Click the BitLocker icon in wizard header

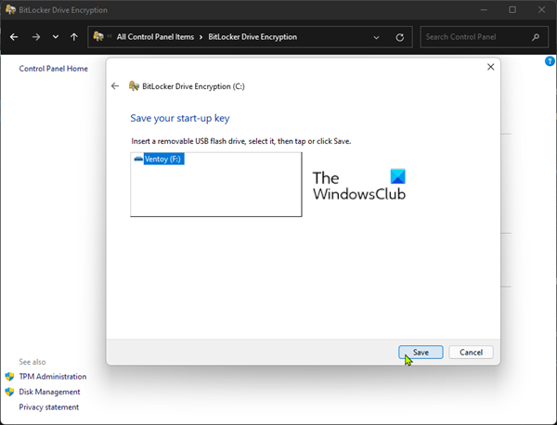(134, 86)
